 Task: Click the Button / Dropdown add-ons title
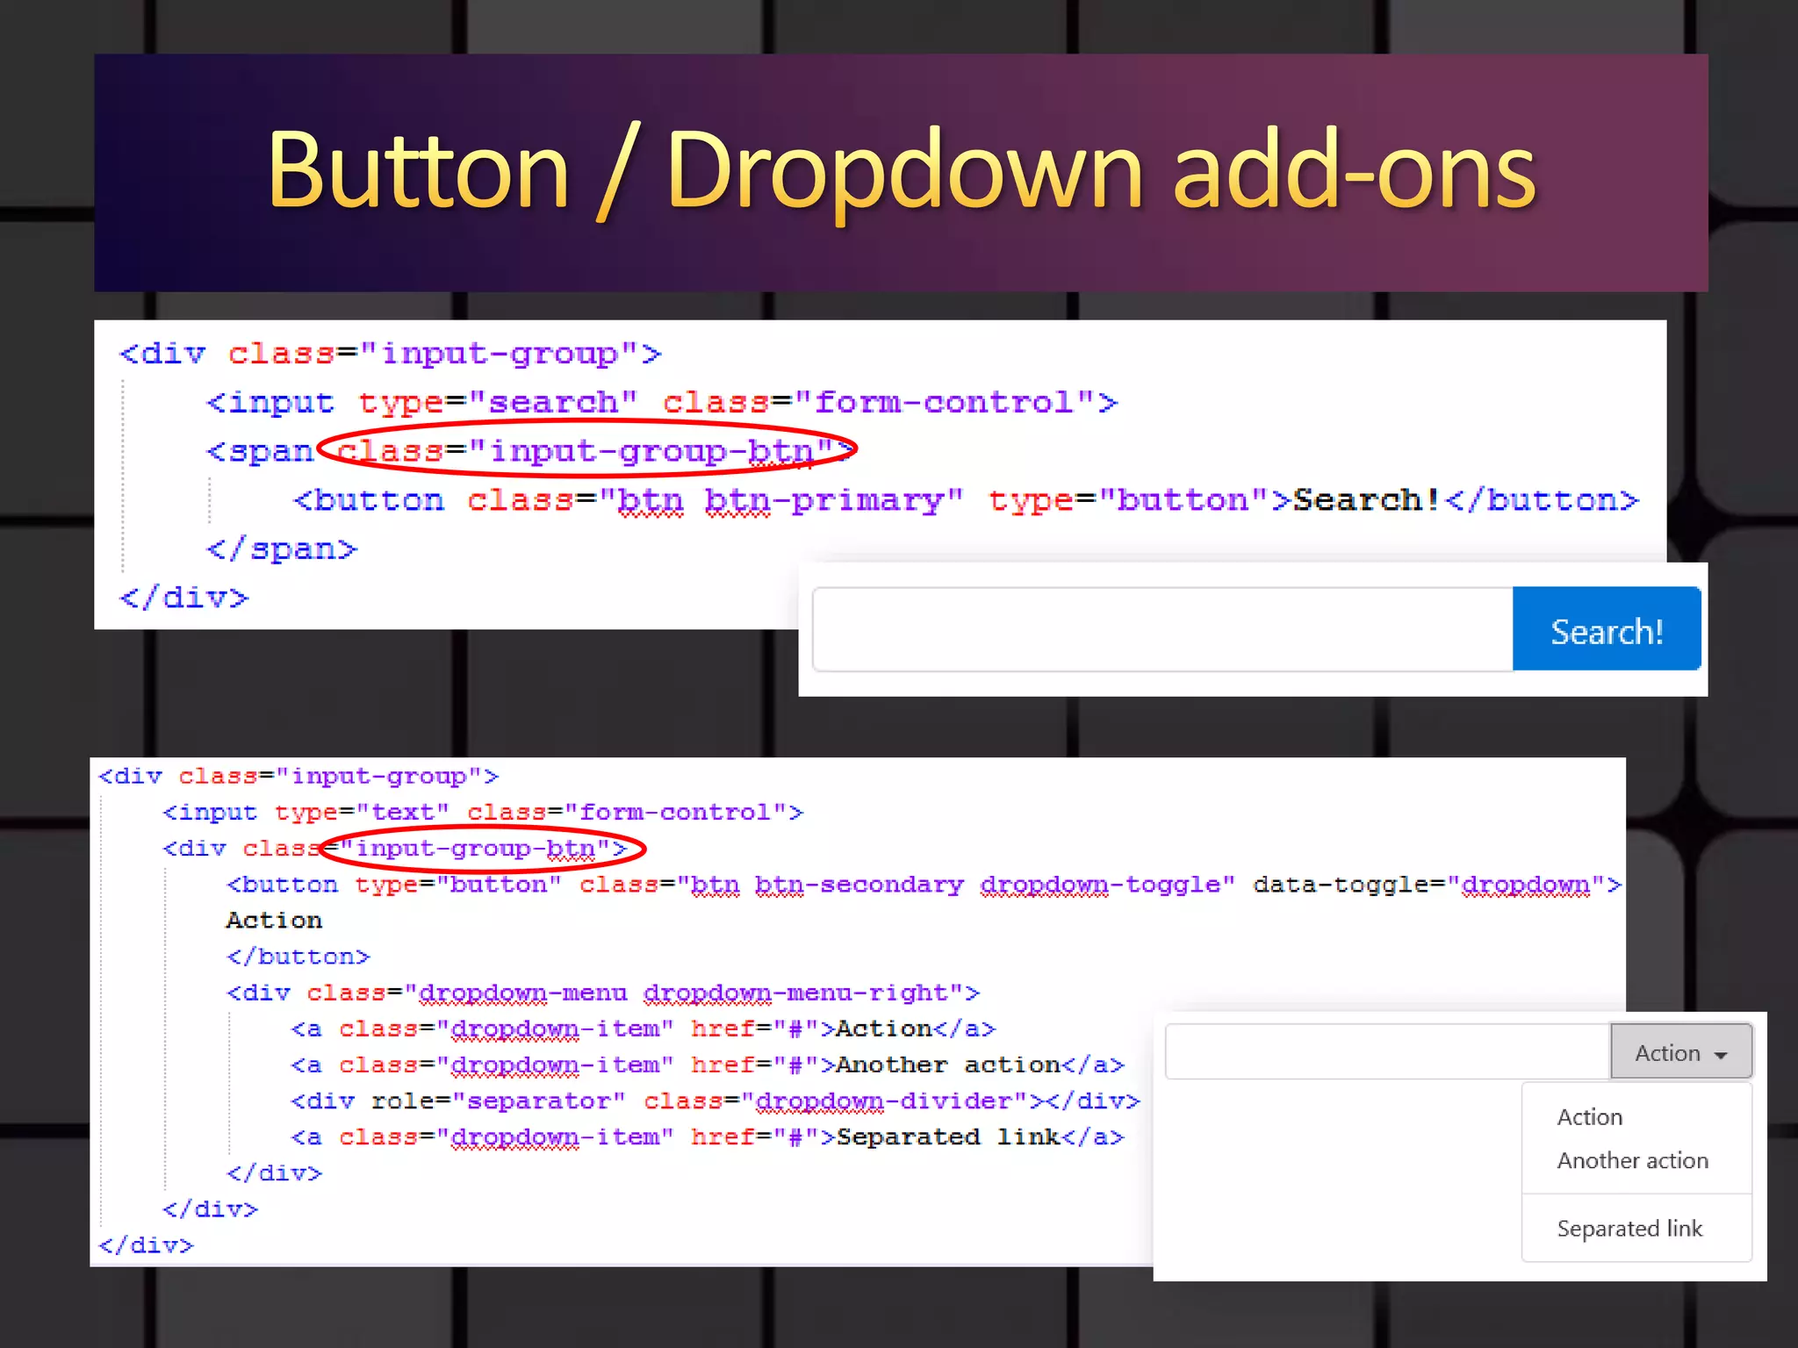(901, 169)
